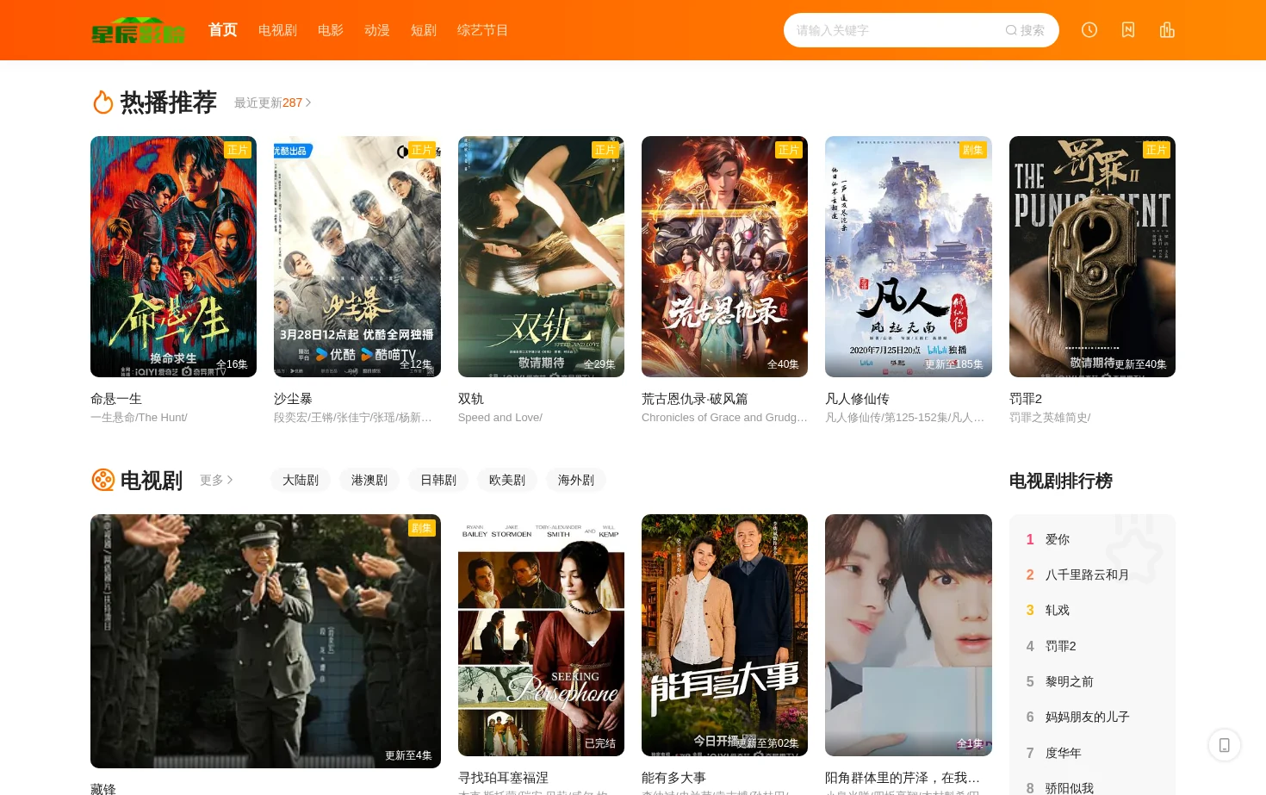This screenshot has height=795, width=1266.
Task: Click the 寻找珀耳塞福涅 title link
Action: [503, 778]
